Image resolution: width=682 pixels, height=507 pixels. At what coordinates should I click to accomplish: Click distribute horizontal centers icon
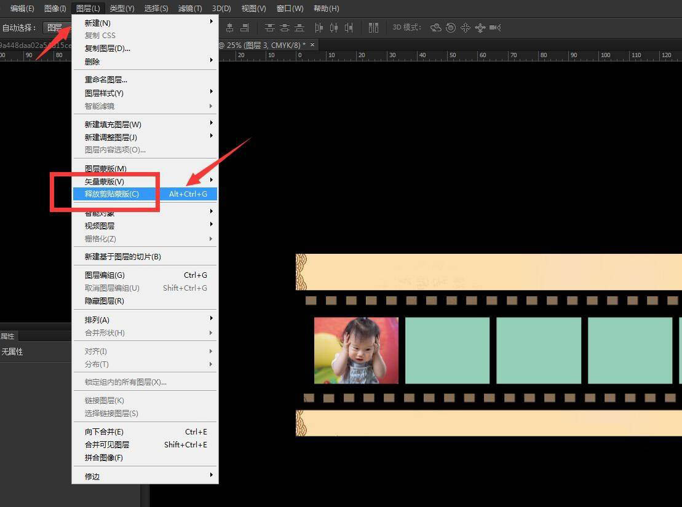click(x=333, y=28)
